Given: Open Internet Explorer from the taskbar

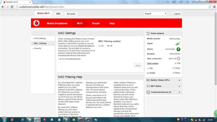Looking at the screenshot, I should (23, 120).
